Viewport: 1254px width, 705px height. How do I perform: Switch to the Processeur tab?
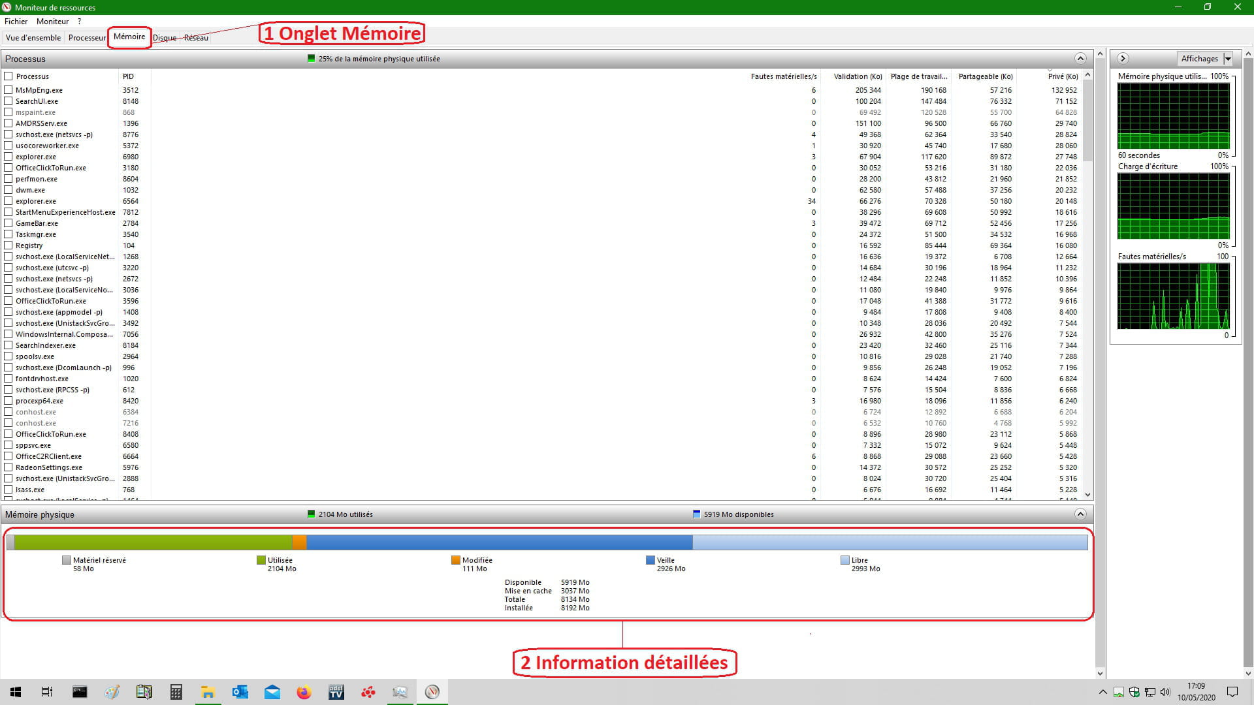87,38
